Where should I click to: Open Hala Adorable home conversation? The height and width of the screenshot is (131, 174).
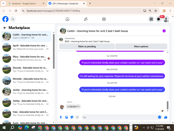click(26, 114)
